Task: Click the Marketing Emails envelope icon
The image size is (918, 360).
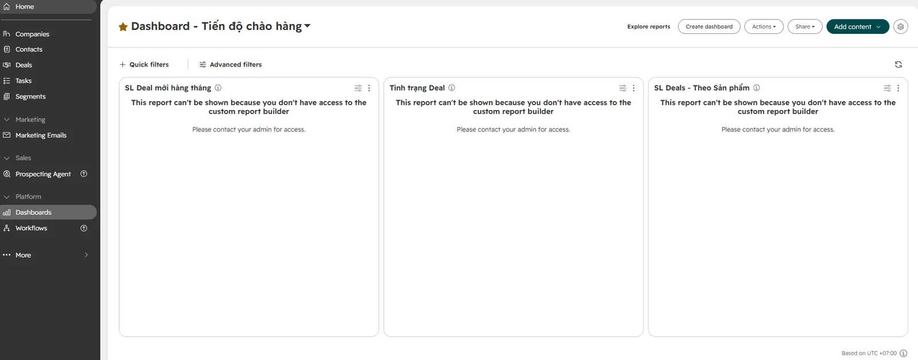Action: coord(7,135)
